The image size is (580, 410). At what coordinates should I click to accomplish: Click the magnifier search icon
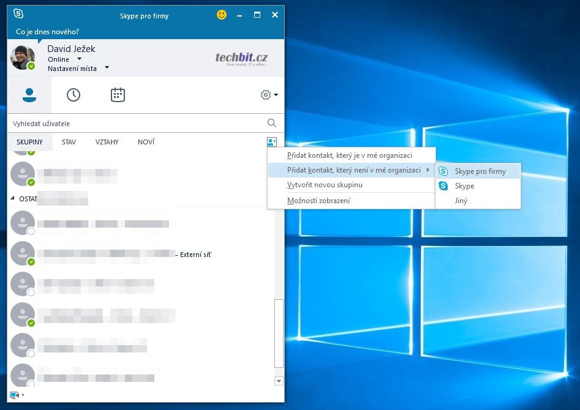272,124
